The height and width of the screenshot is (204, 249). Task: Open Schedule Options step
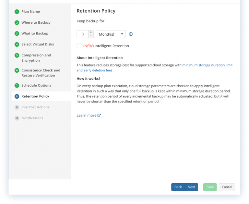[36, 86]
